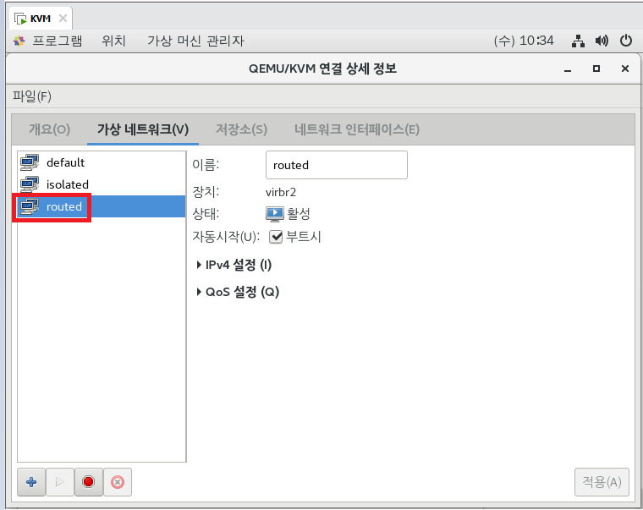
Task: Click the isolated network icon
Action: click(30, 184)
